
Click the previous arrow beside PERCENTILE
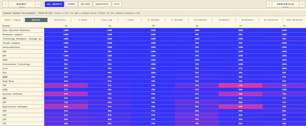coord(270,4)
